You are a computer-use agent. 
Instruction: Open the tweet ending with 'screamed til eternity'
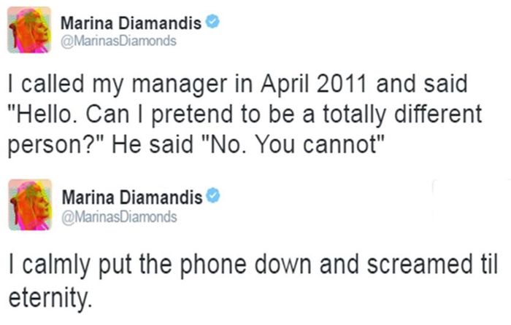[253, 282]
